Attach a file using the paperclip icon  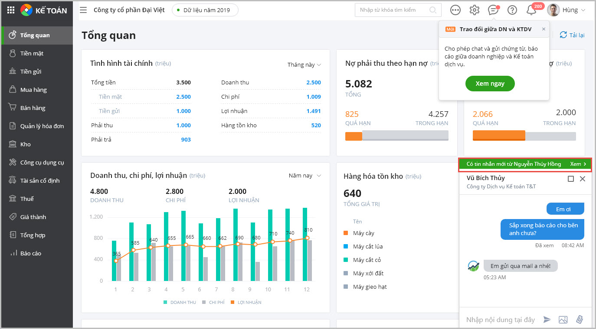point(579,319)
